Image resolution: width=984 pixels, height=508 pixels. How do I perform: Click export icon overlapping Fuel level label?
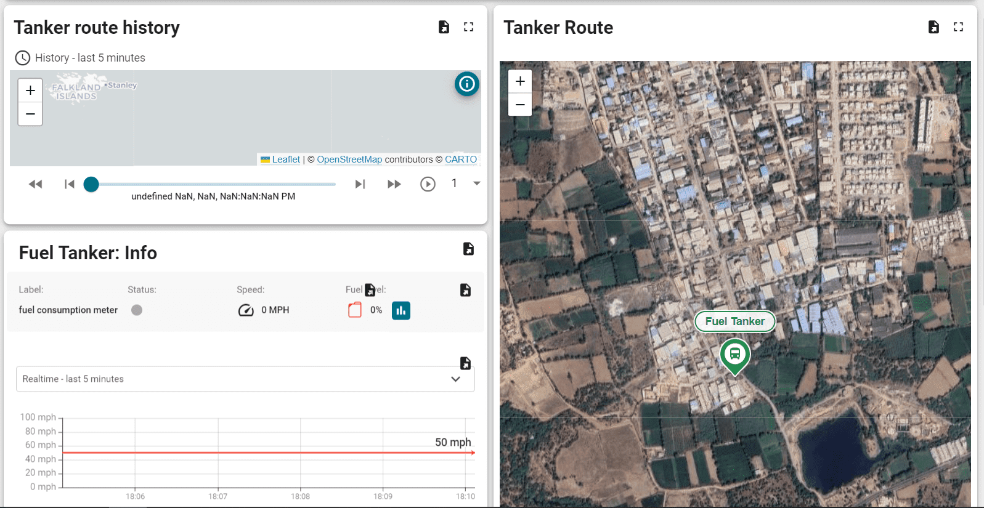coord(370,290)
